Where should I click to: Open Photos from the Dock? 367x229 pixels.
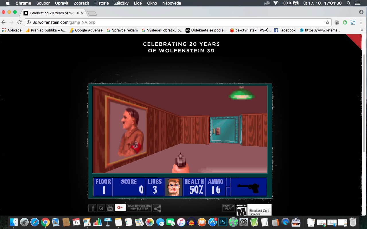click(x=149, y=222)
